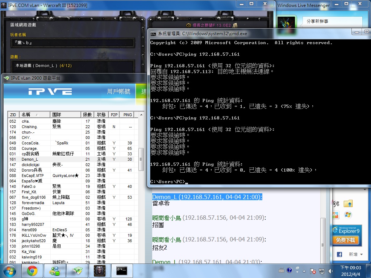This screenshot has height=278, width=371.
Task: Switch to the Warcraft III taskbar icon
Action: click(x=99, y=270)
